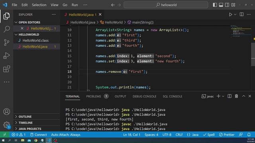The width and height of the screenshot is (255, 143).
Task: Close the HelloWorld.java editor tab
Action: (100, 14)
